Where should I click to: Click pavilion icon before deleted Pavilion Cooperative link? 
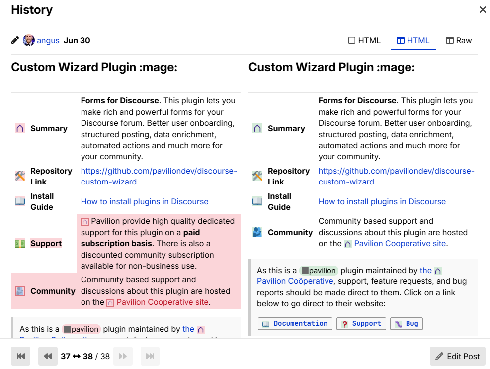(110, 303)
